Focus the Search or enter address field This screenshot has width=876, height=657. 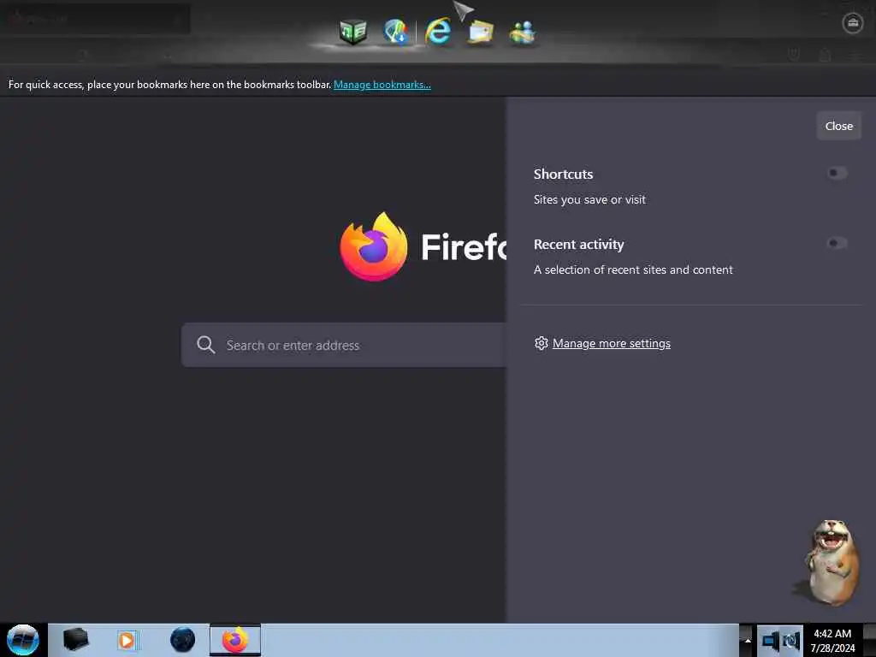click(x=344, y=345)
